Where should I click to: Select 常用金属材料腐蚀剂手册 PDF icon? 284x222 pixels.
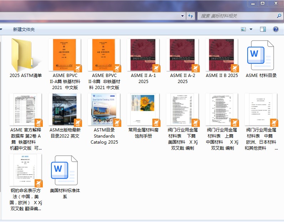tap(143, 110)
